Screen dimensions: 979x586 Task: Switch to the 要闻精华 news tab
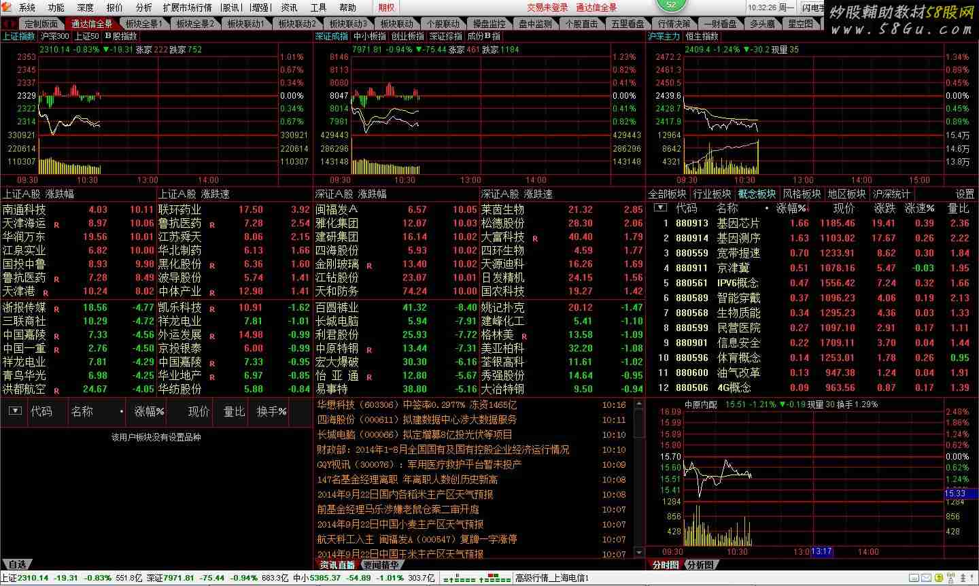[x=381, y=565]
